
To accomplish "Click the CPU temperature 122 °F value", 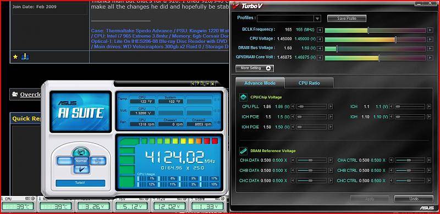I will [142, 102].
